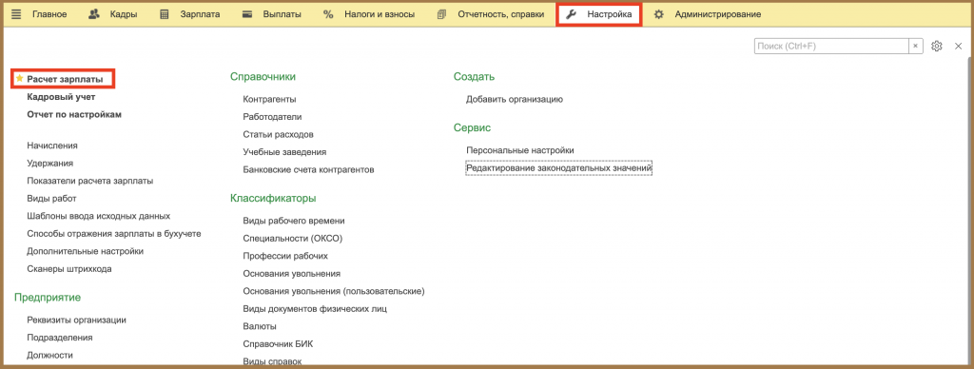The image size is (974, 369).
Task: Switch to the Настройка section
Action: coord(599,14)
